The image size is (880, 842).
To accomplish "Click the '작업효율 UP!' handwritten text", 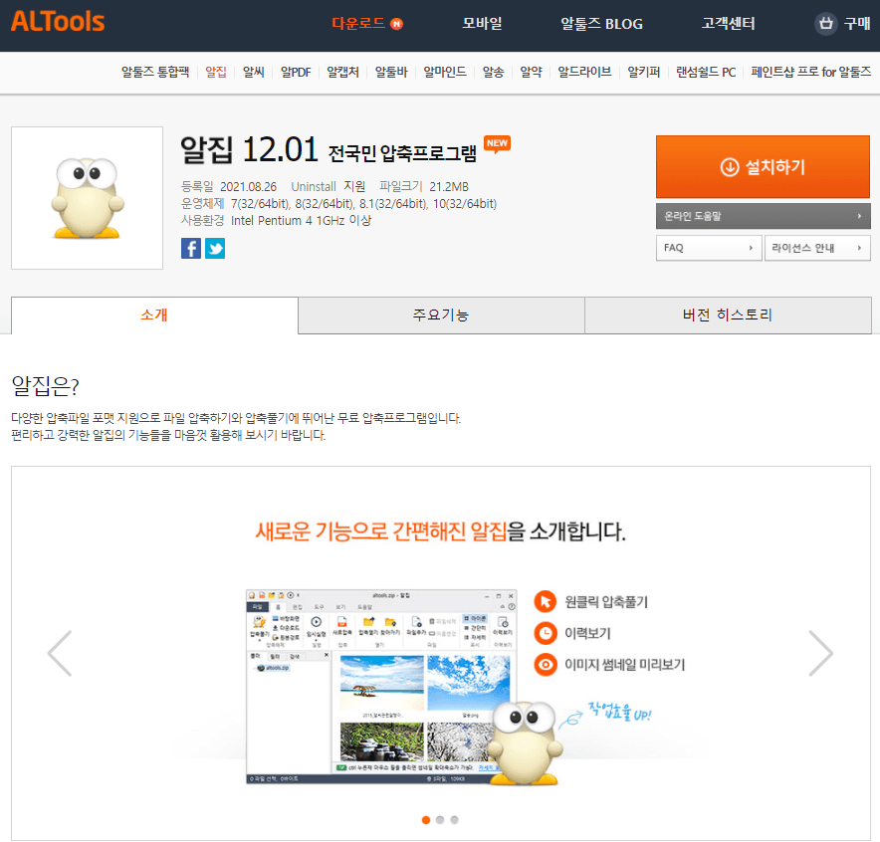I will 619,712.
